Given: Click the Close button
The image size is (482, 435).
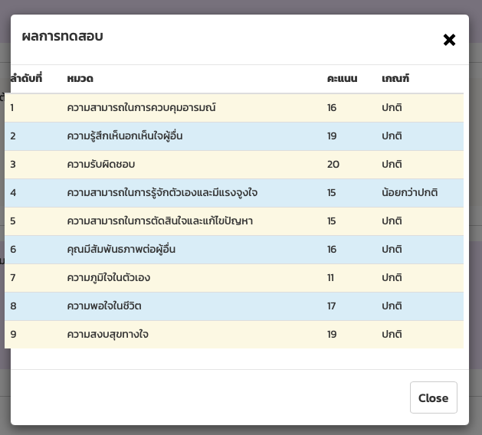Looking at the screenshot, I should (434, 397).
